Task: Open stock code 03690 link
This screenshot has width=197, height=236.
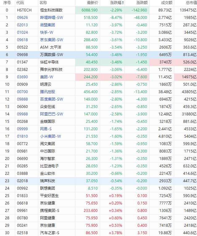Action: coord(23,77)
